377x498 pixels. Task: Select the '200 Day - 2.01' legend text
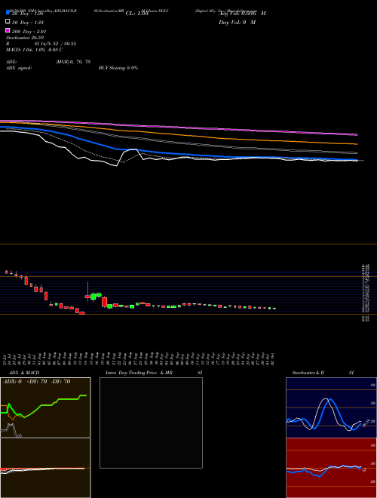tap(29, 32)
